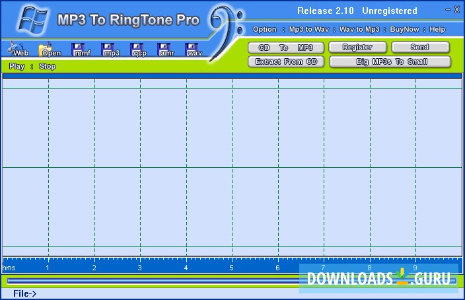Image resolution: width=465 pixels, height=300 pixels.
Task: Click timeline marker 6 on ruler
Action: pos(277,268)
